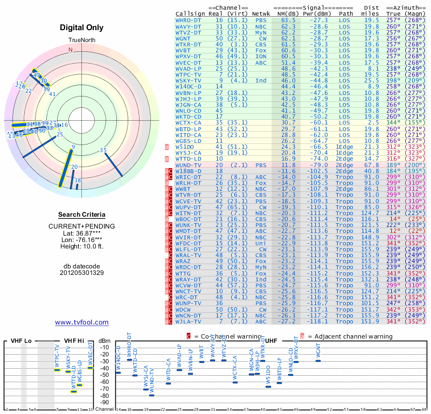Click the Search Criteria heading
This screenshot has height=414, width=431.
tap(82, 215)
